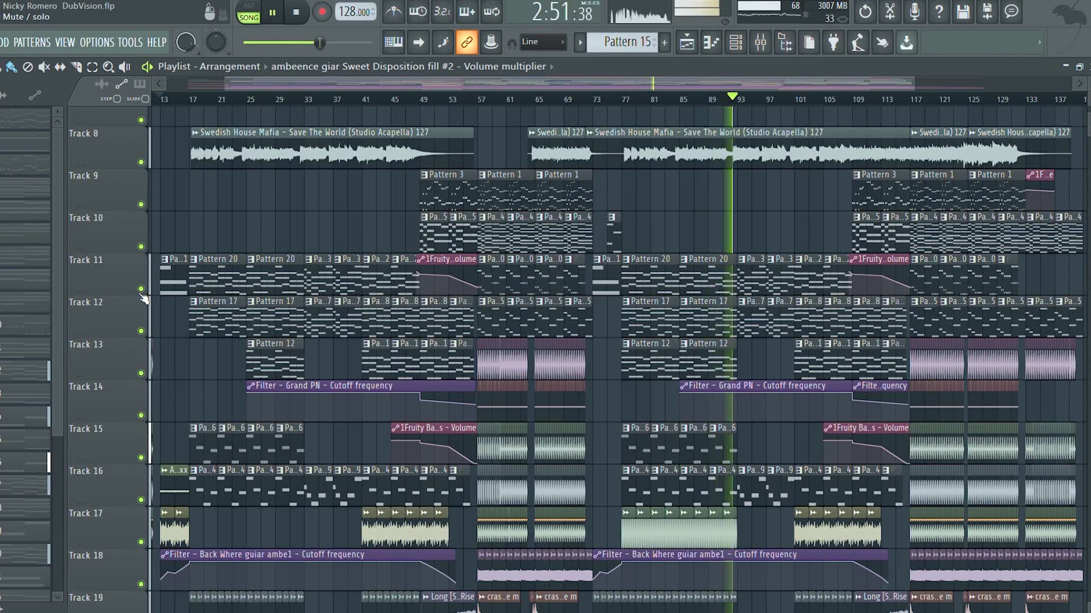The width and height of the screenshot is (1091, 613).
Task: Open the TOOLS menu
Action: [130, 43]
